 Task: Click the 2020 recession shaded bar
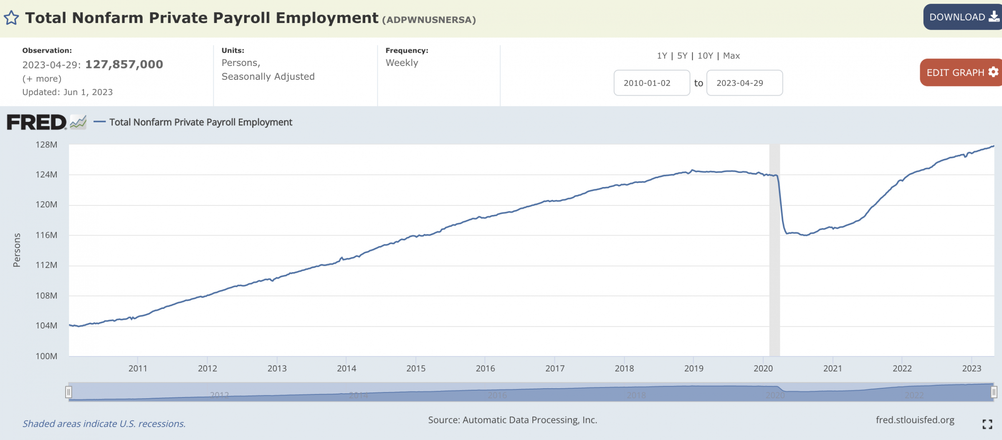pyautogui.click(x=774, y=250)
